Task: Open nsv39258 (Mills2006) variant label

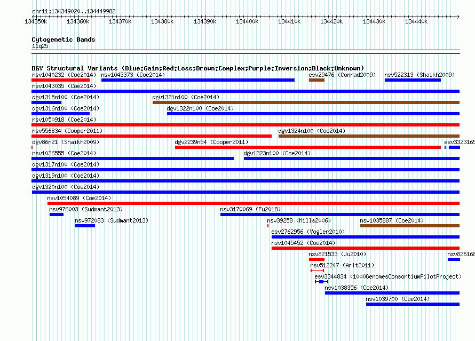Action: 299,220
